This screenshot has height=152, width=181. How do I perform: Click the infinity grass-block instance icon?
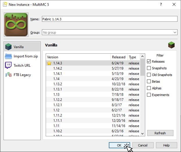16,25
